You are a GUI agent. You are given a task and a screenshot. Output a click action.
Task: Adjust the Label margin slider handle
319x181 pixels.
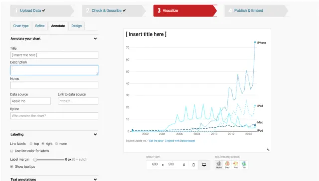coord(35,160)
